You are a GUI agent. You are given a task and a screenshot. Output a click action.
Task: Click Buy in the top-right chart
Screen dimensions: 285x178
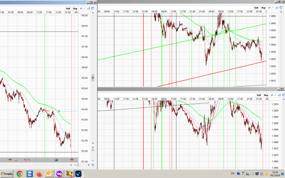264,8
